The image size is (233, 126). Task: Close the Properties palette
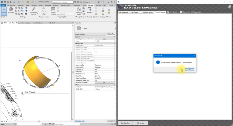(115, 23)
